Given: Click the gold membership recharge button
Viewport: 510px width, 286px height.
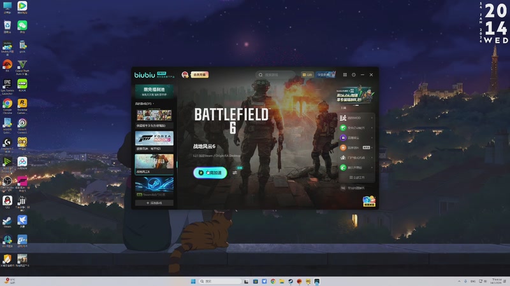Looking at the screenshot, I should (x=200, y=74).
